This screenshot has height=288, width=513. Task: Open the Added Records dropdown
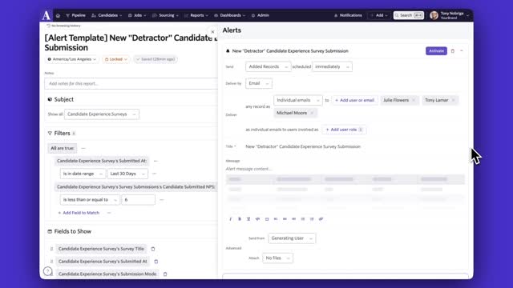coord(268,66)
